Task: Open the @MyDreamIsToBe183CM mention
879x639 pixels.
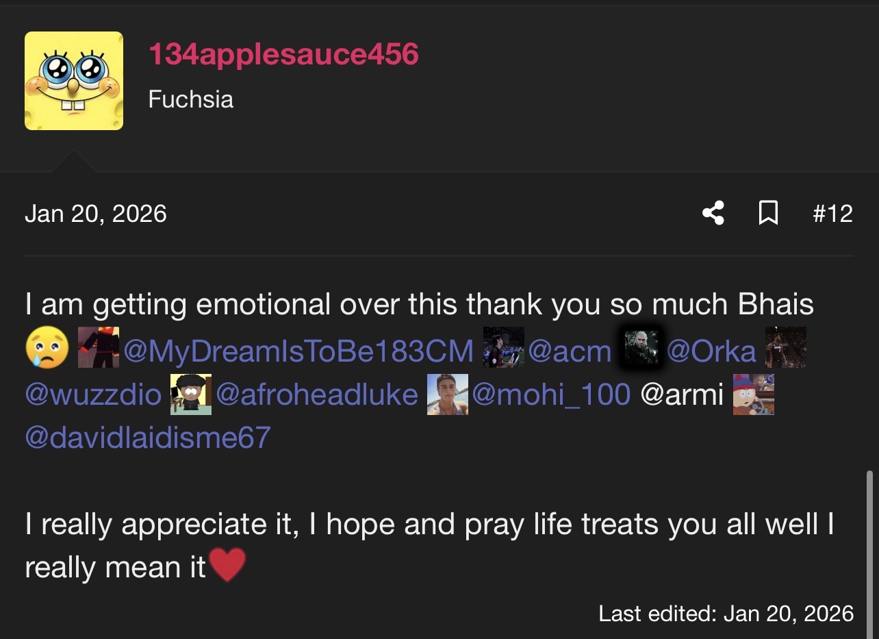Action: 298,351
